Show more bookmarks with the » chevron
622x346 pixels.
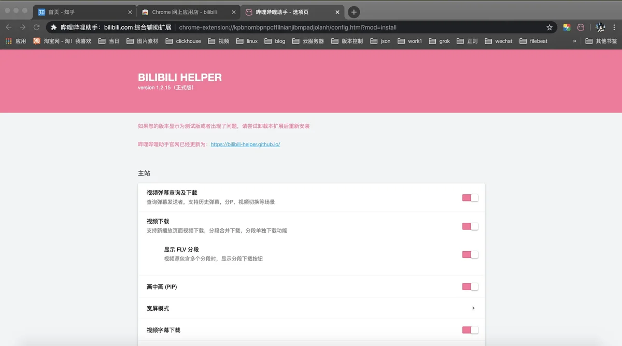574,41
